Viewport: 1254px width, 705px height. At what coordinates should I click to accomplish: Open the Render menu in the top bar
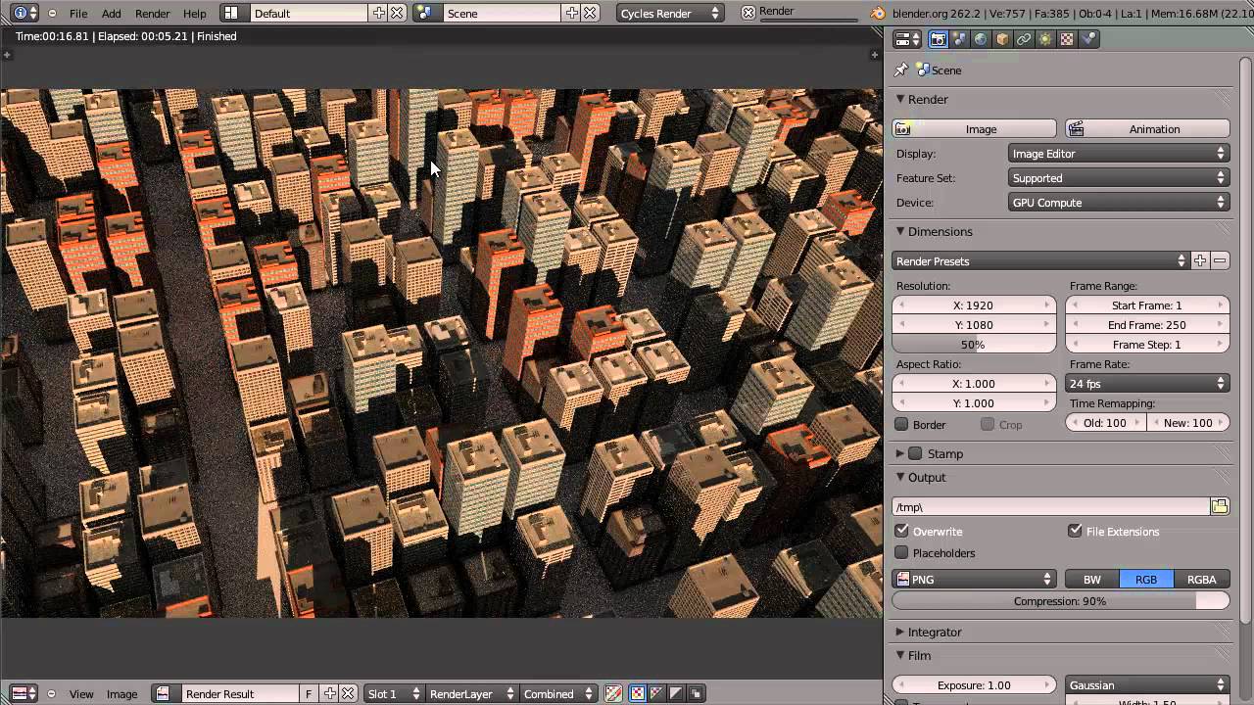point(152,14)
